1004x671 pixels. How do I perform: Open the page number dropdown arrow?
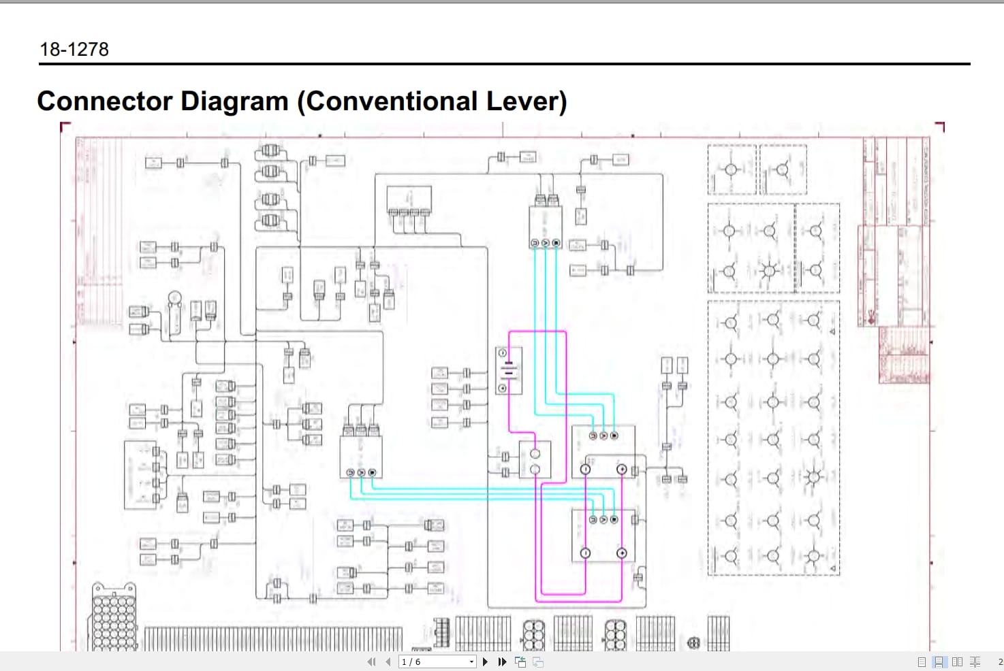(x=471, y=661)
